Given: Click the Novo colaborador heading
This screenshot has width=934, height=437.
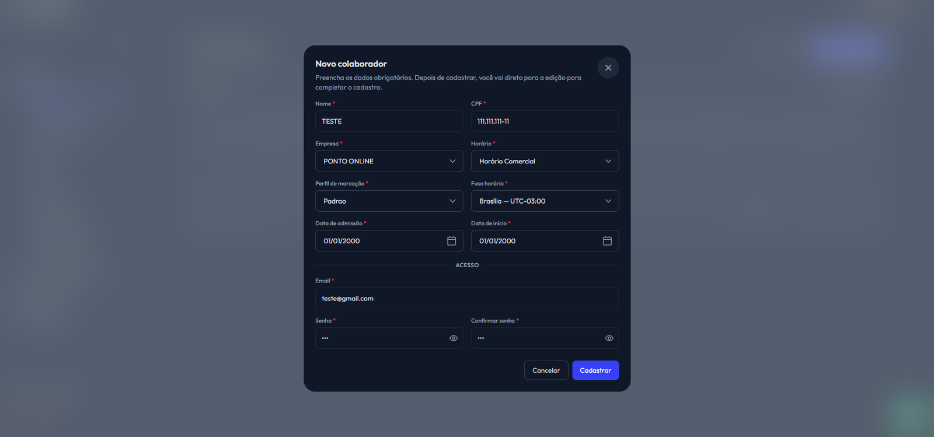Looking at the screenshot, I should 351,64.
